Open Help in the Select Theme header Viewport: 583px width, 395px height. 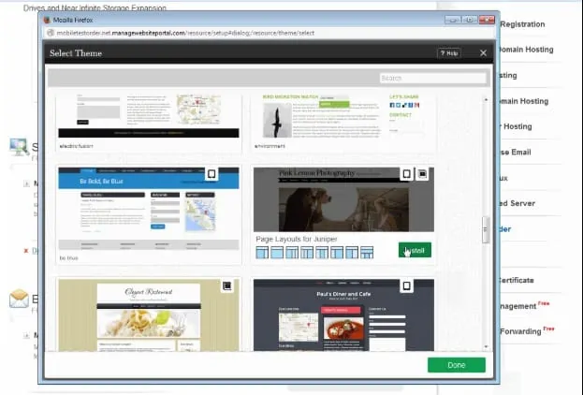(x=448, y=53)
